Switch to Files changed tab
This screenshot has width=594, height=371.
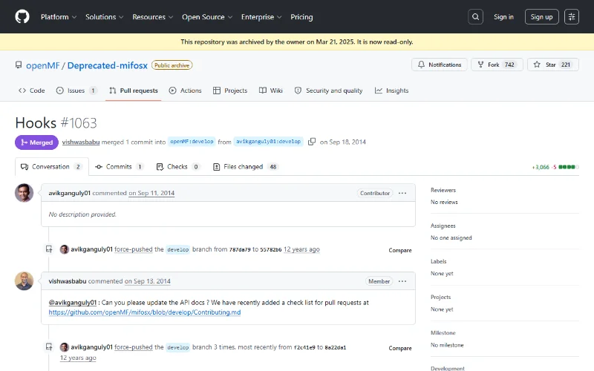(x=246, y=166)
